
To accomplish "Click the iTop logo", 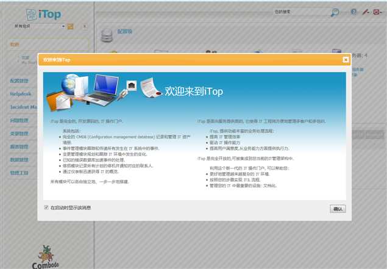I will 43,15.
